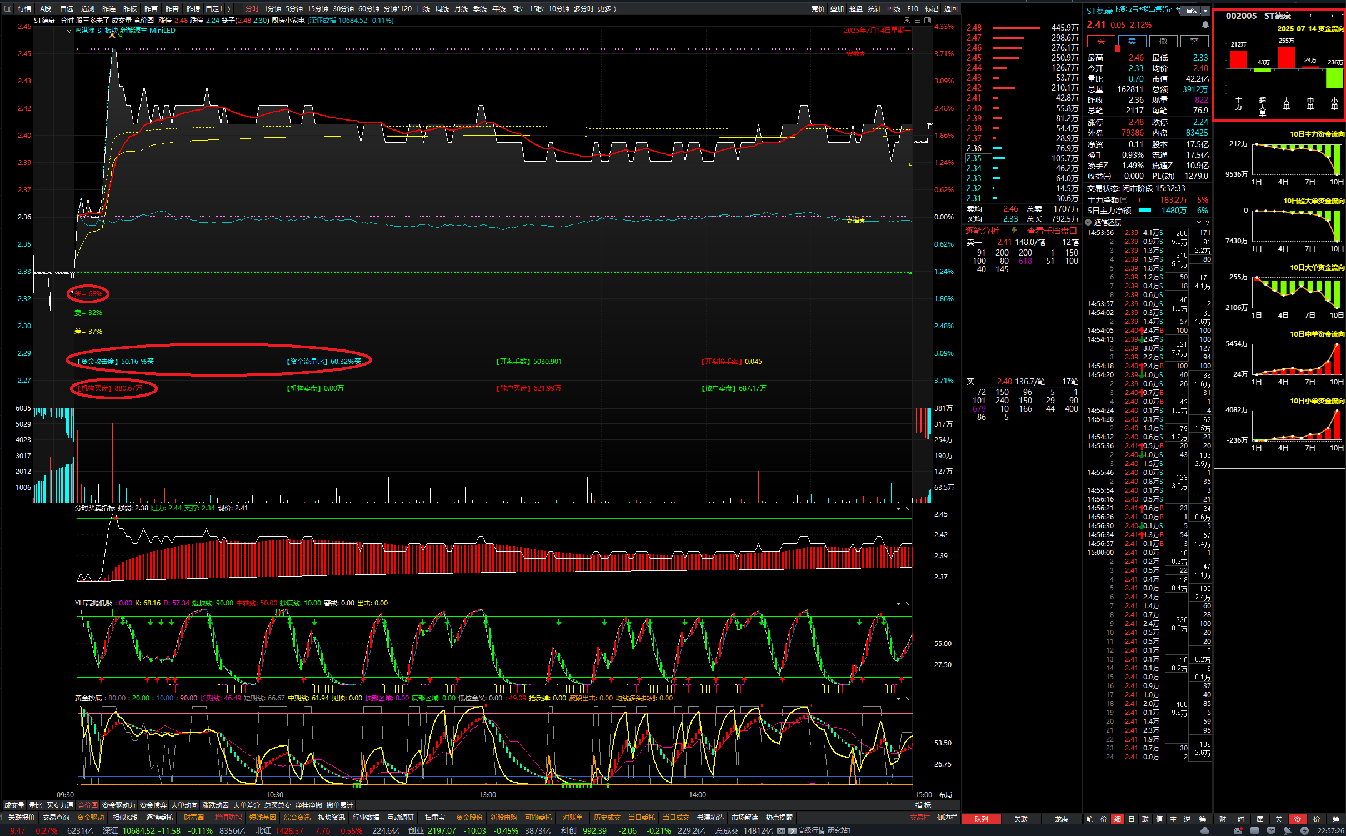This screenshot has width=1346, height=836.
Task: Open dropdown of 黄金抄底 panel
Action: click(898, 699)
